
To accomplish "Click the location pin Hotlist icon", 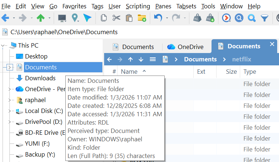I will [x=75, y=17].
